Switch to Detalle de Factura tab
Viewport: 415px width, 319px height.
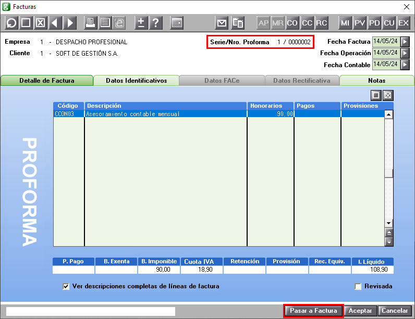pyautogui.click(x=47, y=81)
